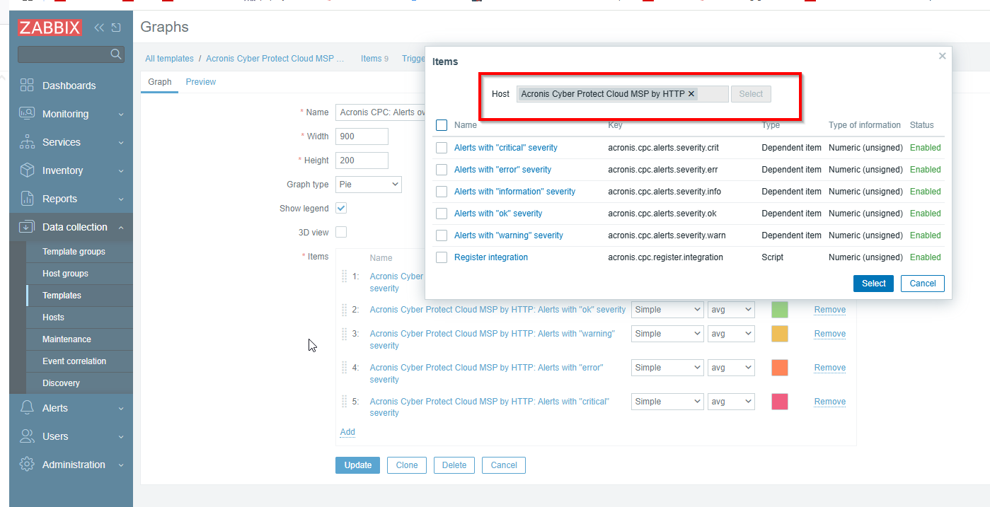Click the Clone button
The width and height of the screenshot is (990, 507).
407,465
